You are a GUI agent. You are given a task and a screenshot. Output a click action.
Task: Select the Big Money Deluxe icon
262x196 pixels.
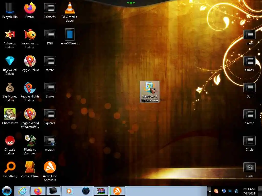(10, 92)
